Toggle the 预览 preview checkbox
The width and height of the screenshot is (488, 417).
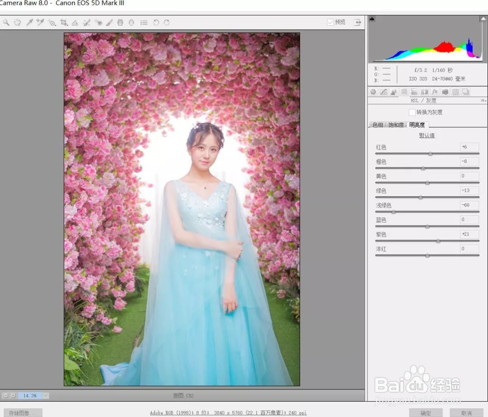[330, 22]
